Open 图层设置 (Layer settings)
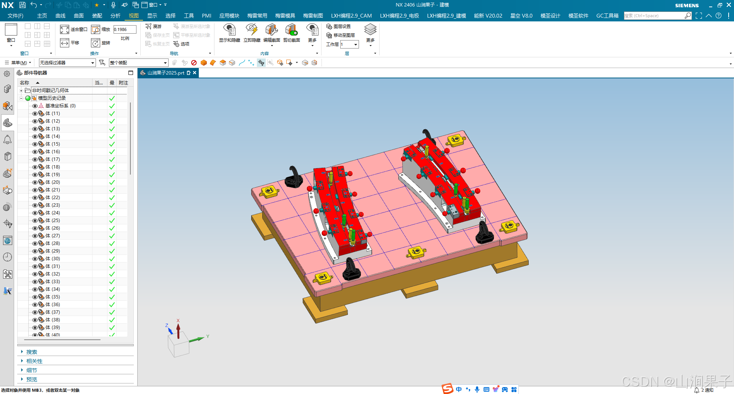The width and height of the screenshot is (734, 394). coord(338,26)
